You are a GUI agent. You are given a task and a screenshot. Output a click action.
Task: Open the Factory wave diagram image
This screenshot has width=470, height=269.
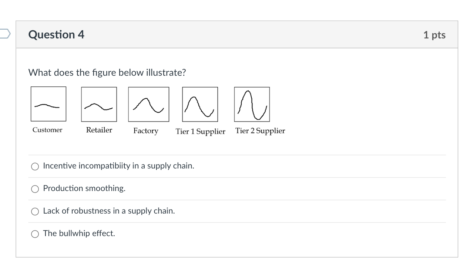148,104
